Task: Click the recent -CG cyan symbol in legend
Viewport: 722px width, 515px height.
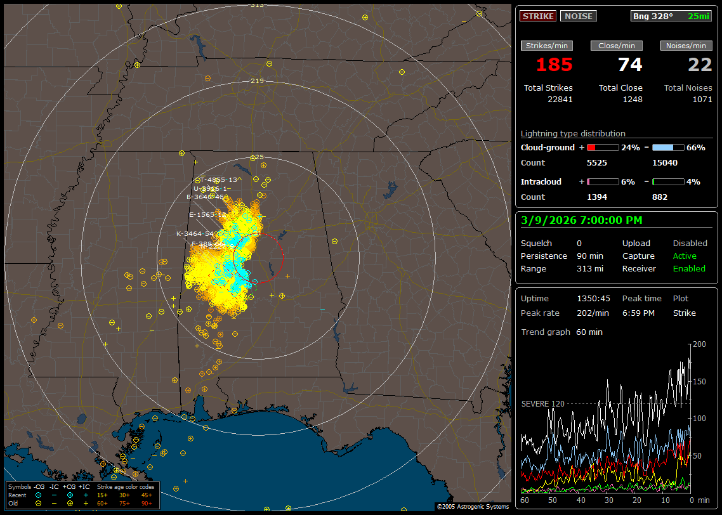Action: [x=39, y=495]
